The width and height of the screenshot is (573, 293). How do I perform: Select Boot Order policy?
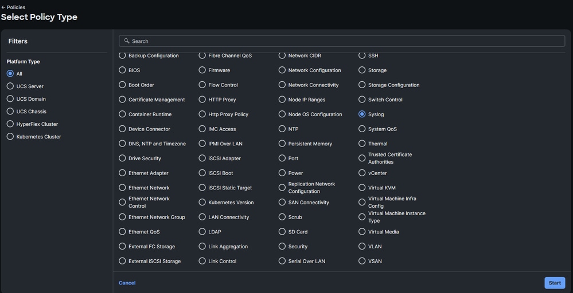(122, 85)
